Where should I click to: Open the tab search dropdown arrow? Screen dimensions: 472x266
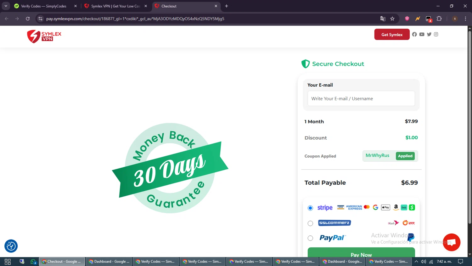(x=6, y=6)
